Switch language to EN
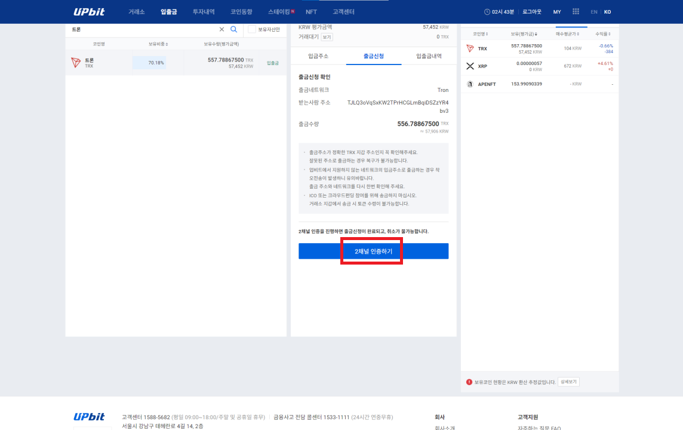Screen dimensions: 683x430 coord(593,12)
